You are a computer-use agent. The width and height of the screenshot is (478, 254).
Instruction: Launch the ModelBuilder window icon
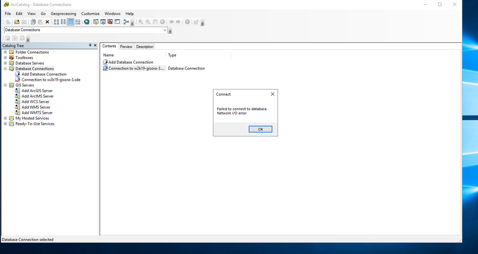[x=126, y=22]
